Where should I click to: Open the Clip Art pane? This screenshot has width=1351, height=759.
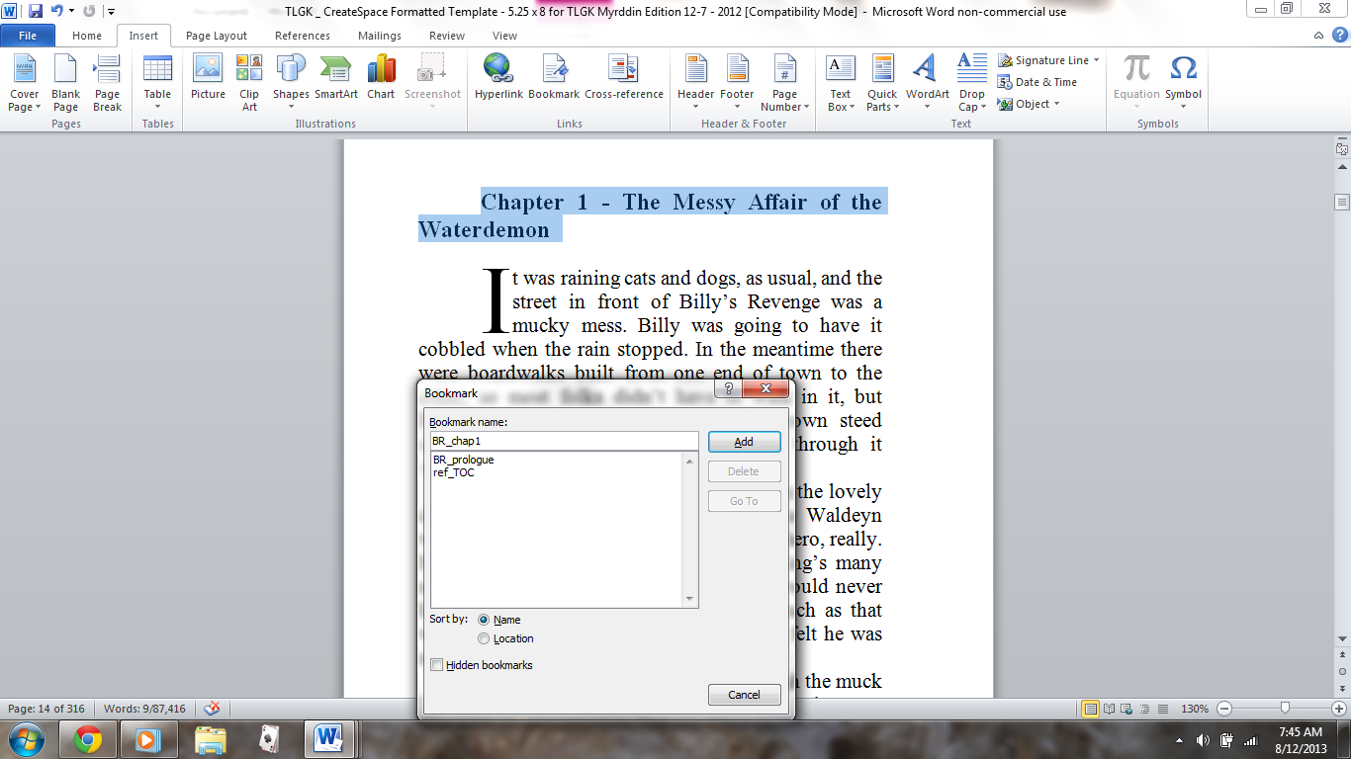click(249, 79)
